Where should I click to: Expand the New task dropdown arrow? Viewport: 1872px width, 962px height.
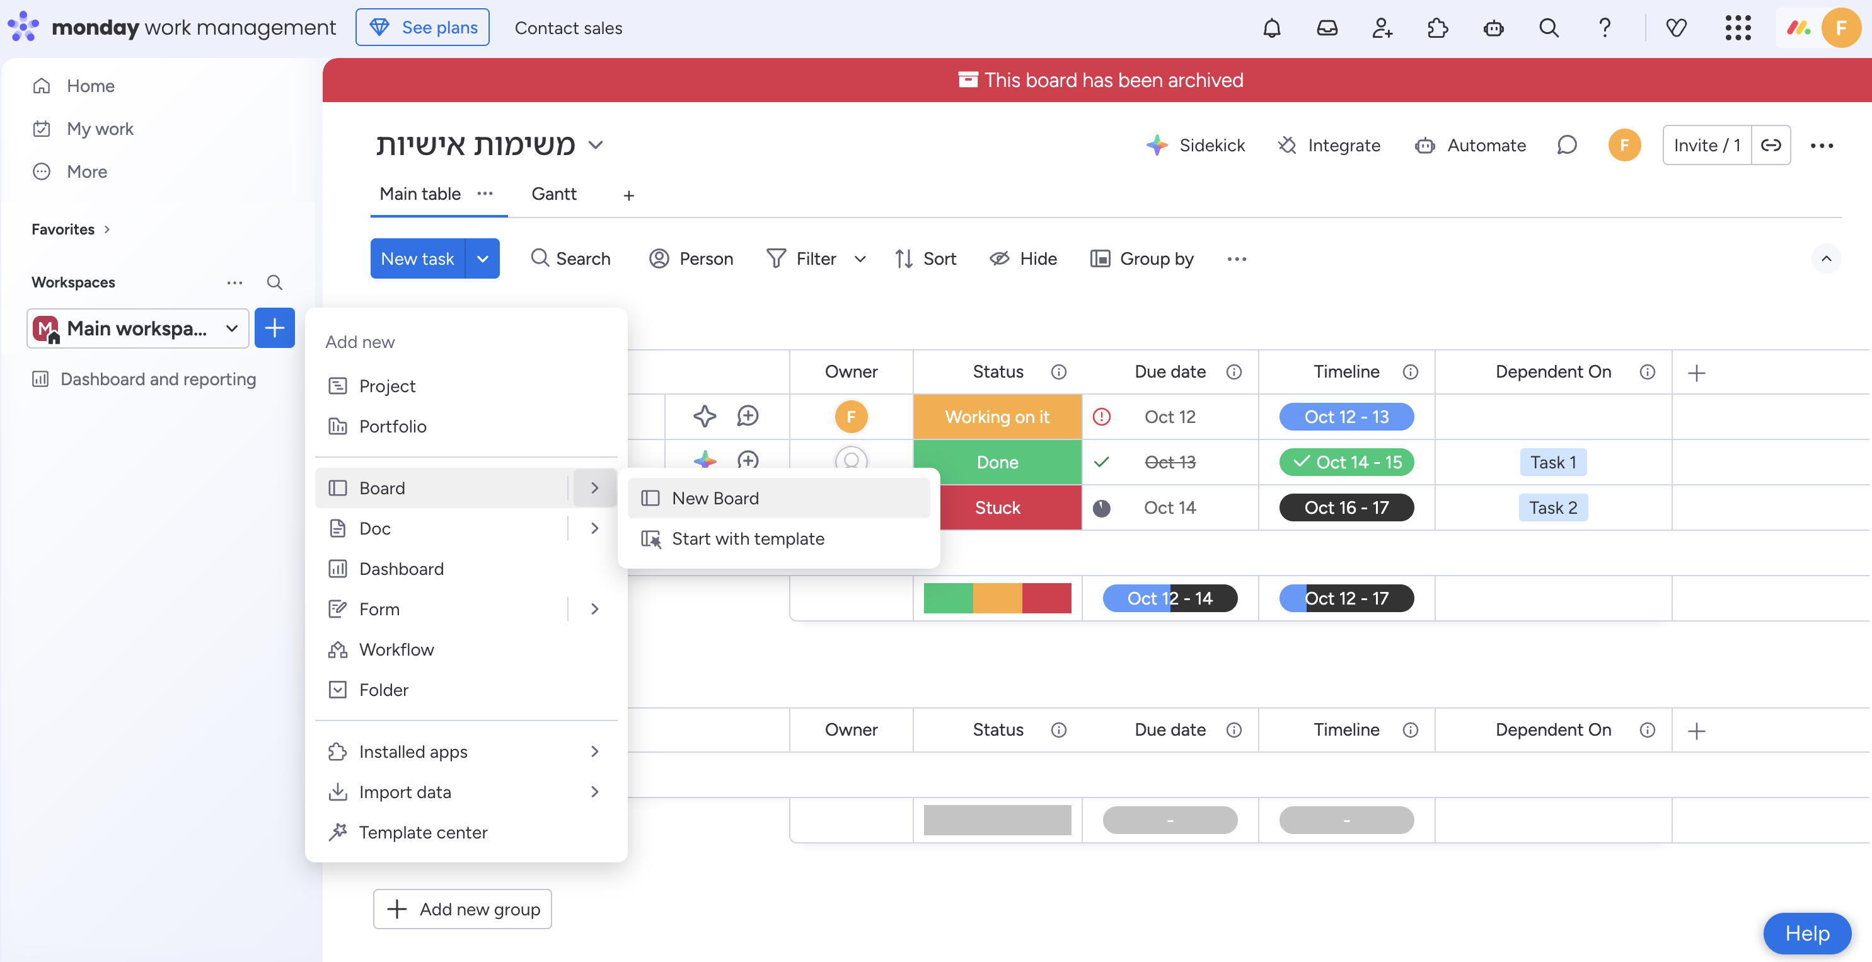coord(483,258)
